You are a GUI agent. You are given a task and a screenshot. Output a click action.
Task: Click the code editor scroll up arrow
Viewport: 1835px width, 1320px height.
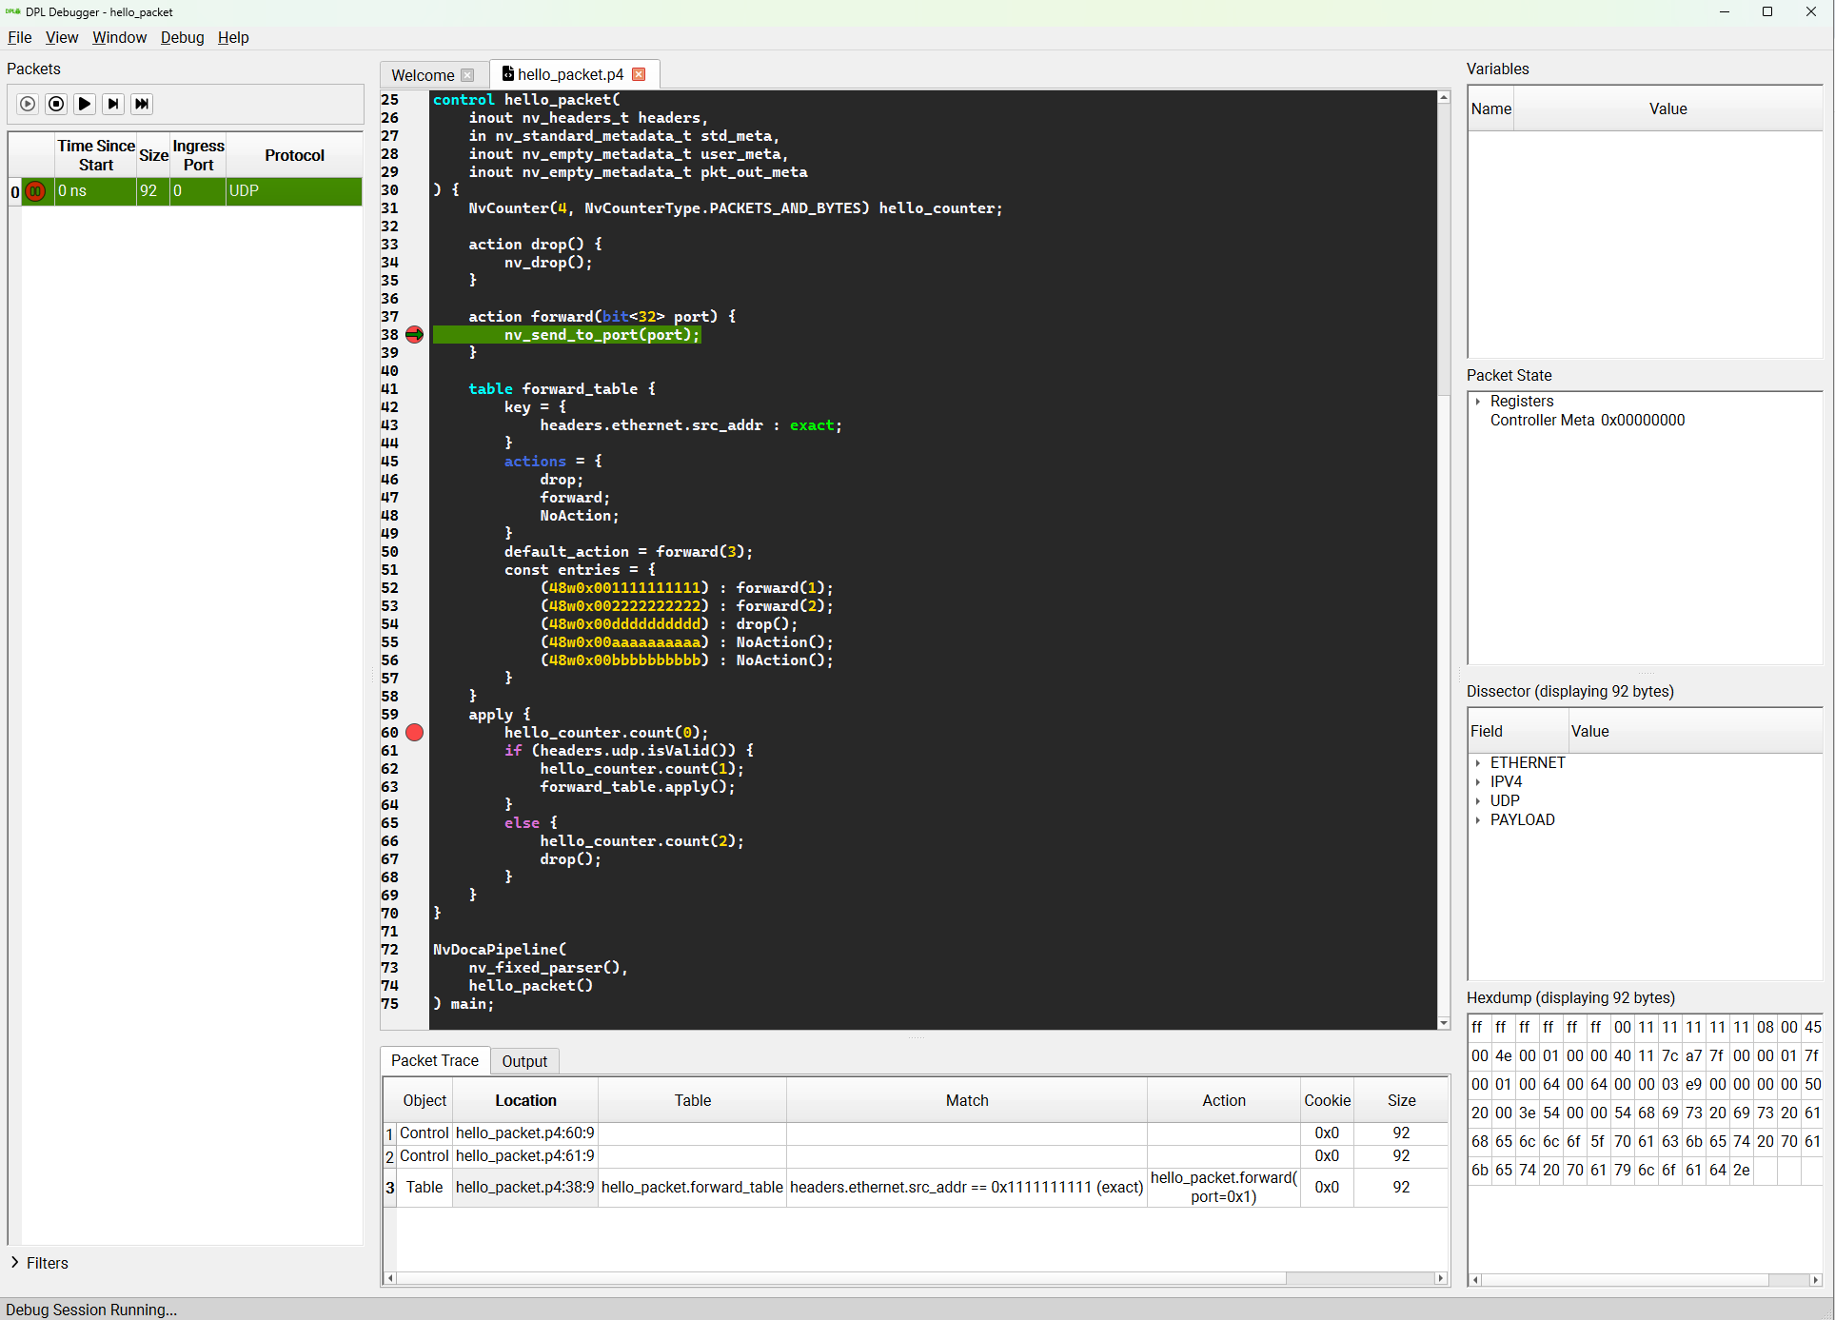click(1444, 97)
